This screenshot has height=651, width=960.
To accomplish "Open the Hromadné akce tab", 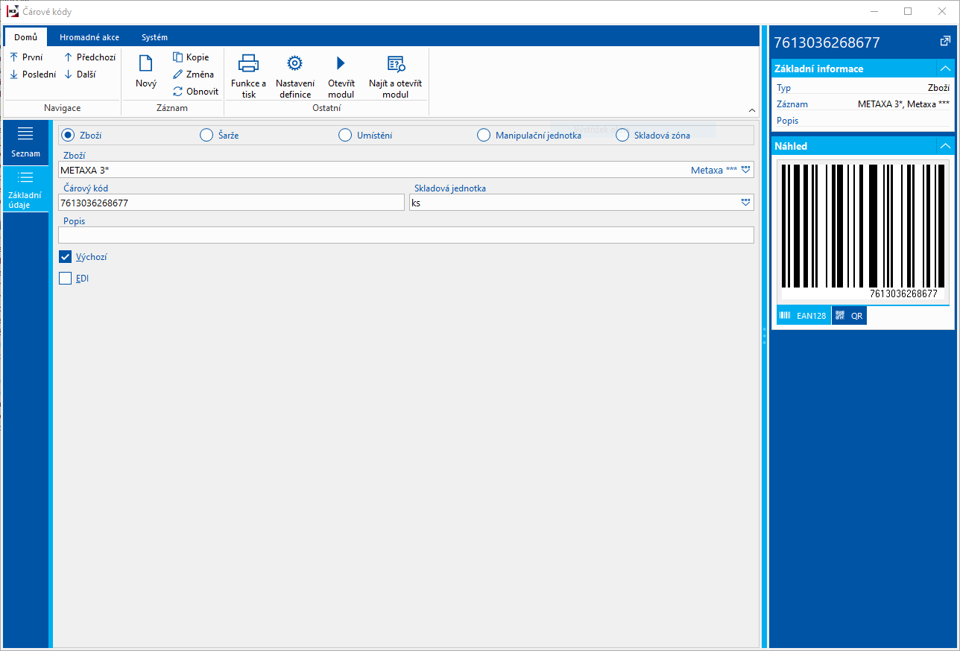I will (89, 37).
